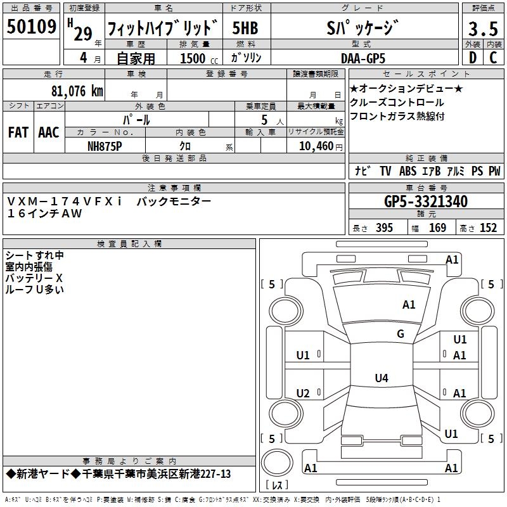The width and height of the screenshot is (507, 507).
Task: Select the grade text Sパッケージ
Action: pos(363,28)
